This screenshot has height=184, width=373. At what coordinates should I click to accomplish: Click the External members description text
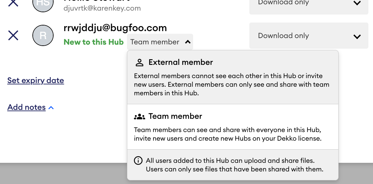tap(231, 84)
